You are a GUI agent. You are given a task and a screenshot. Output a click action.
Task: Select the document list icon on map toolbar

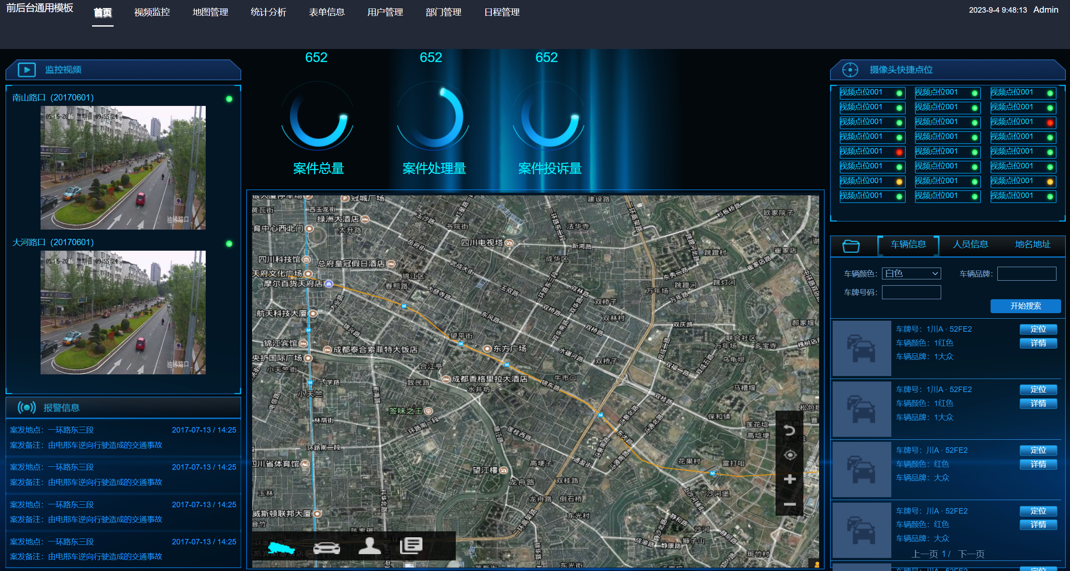click(x=411, y=545)
